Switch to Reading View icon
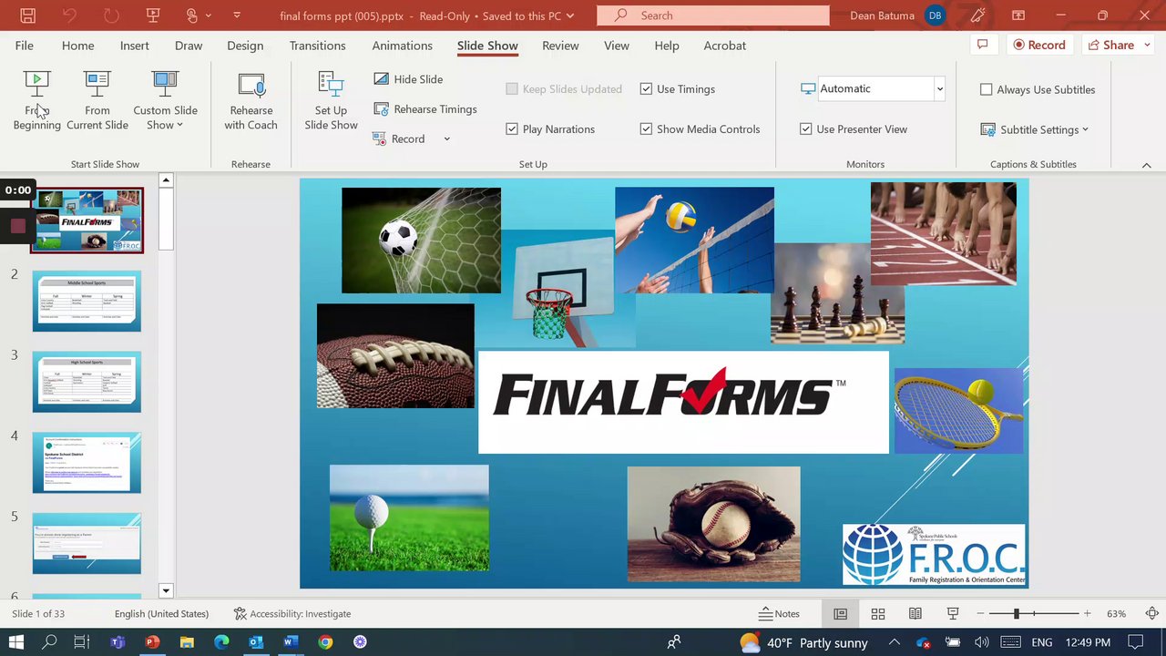 point(915,614)
